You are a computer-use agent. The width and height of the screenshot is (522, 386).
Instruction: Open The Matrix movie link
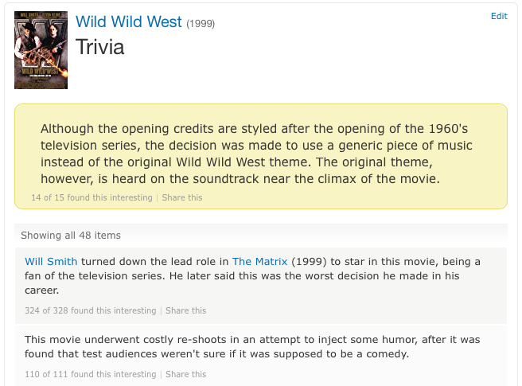[x=259, y=261]
